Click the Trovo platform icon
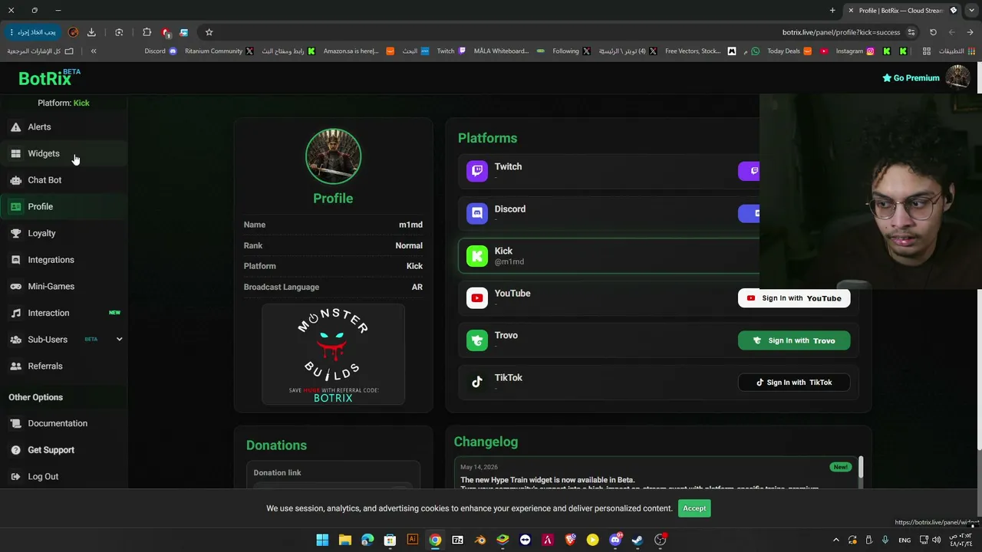Image resolution: width=982 pixels, height=552 pixels. 477,340
